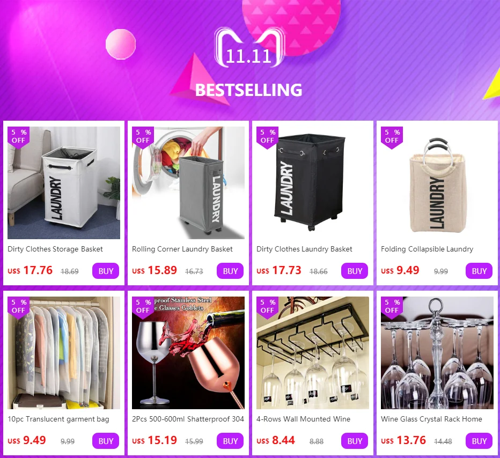Open 10pc Translucent garment bag title

click(x=58, y=419)
